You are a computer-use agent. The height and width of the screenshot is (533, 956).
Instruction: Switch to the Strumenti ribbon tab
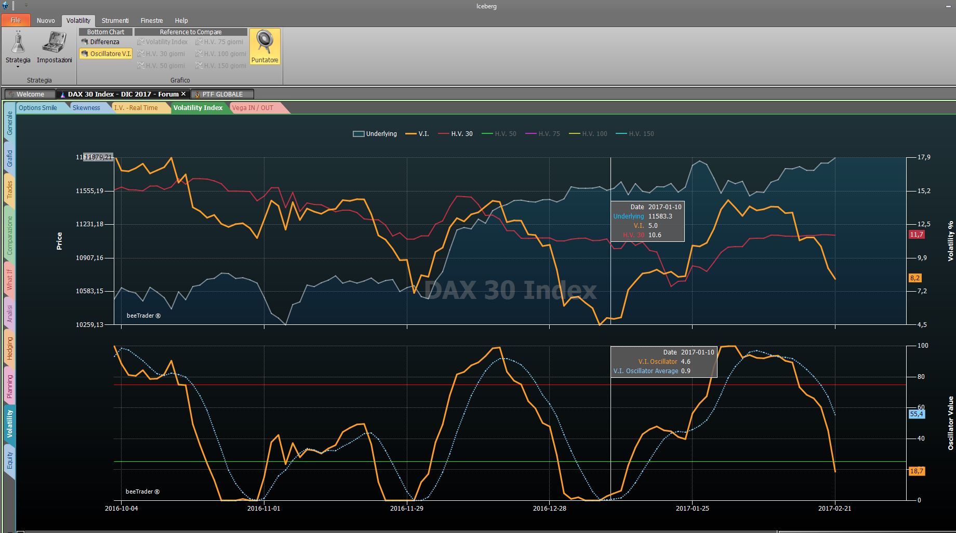(115, 21)
